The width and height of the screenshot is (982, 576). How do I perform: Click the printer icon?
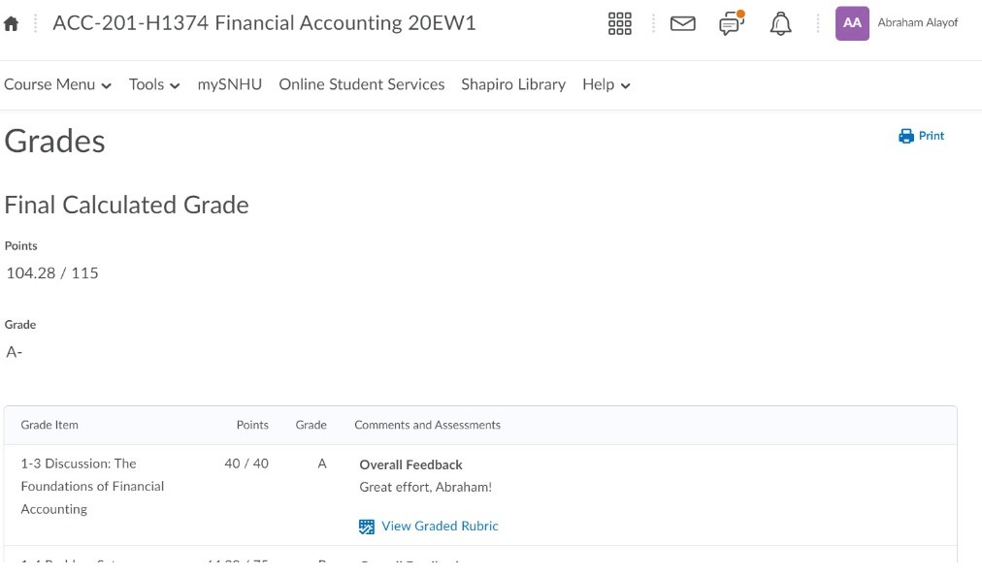906,136
